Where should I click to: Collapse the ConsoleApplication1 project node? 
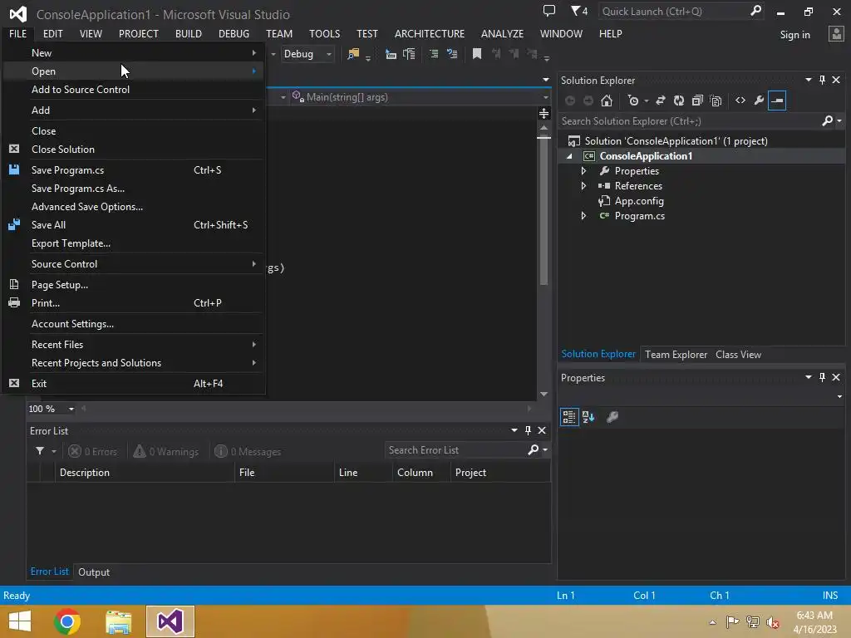(x=569, y=156)
